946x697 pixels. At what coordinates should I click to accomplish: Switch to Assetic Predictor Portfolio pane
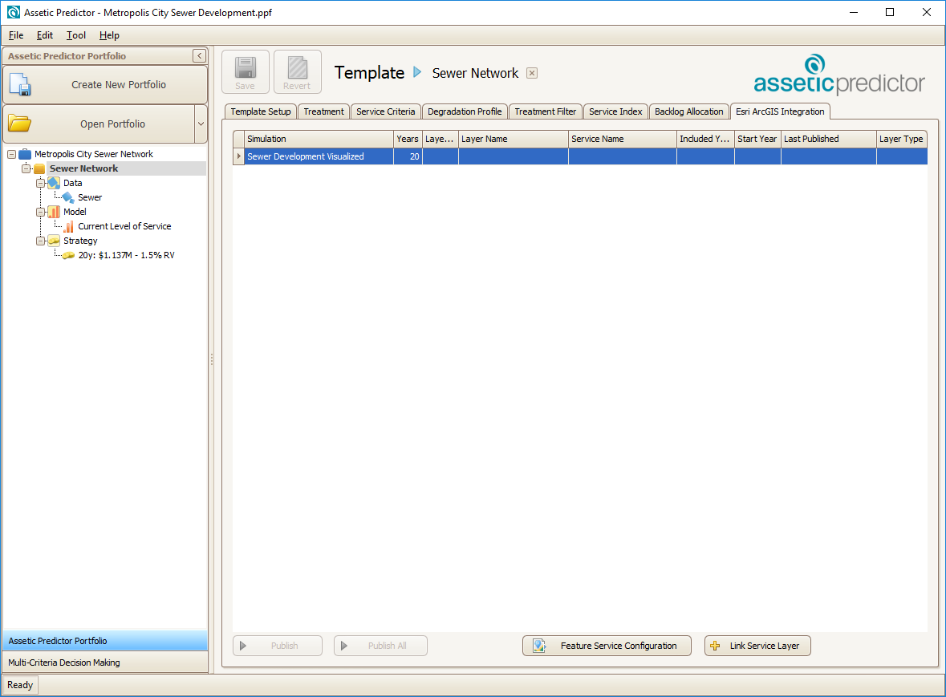[105, 641]
